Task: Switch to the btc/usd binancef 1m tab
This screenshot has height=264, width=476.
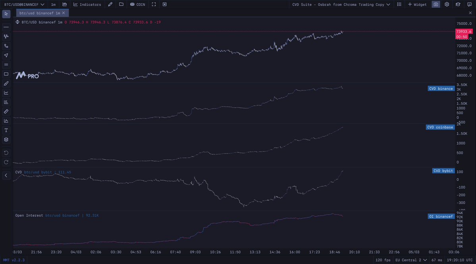Action: click(40, 13)
